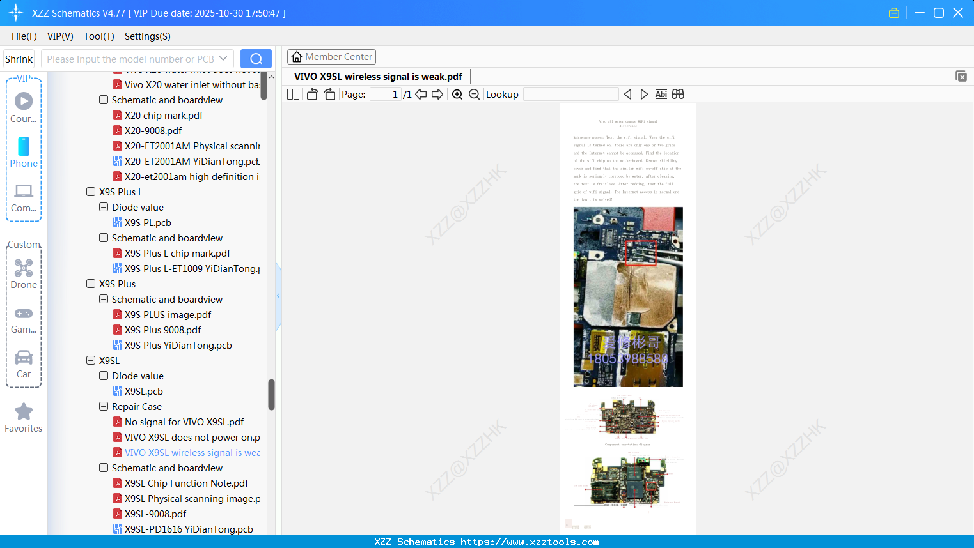The width and height of the screenshot is (974, 548).
Task: Collapse Schematic and boardview under X9SL
Action: tap(104, 468)
